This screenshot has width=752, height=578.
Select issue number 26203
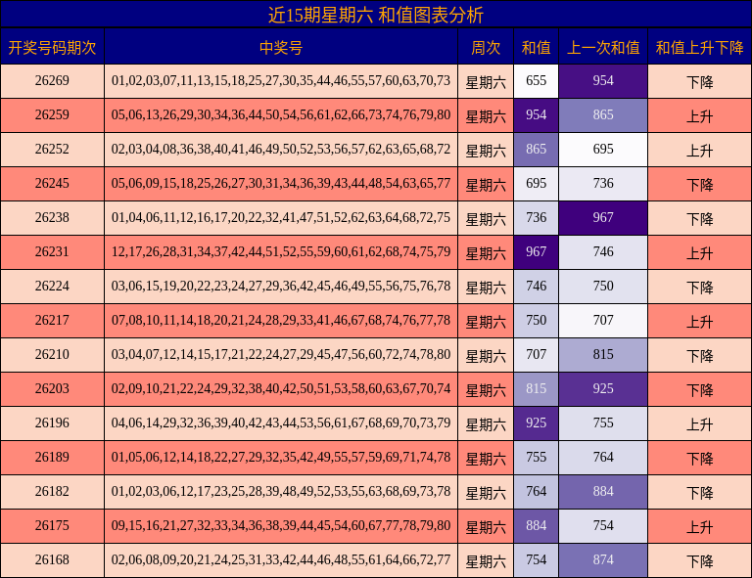(x=52, y=389)
